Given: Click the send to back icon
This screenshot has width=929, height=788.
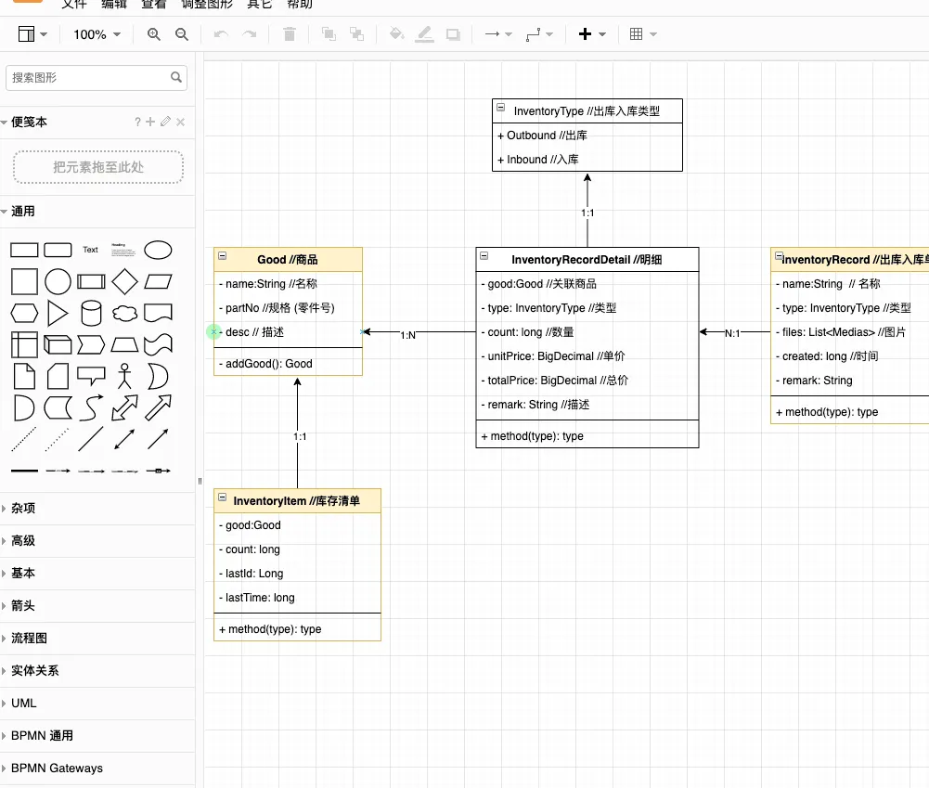Looking at the screenshot, I should (x=356, y=34).
